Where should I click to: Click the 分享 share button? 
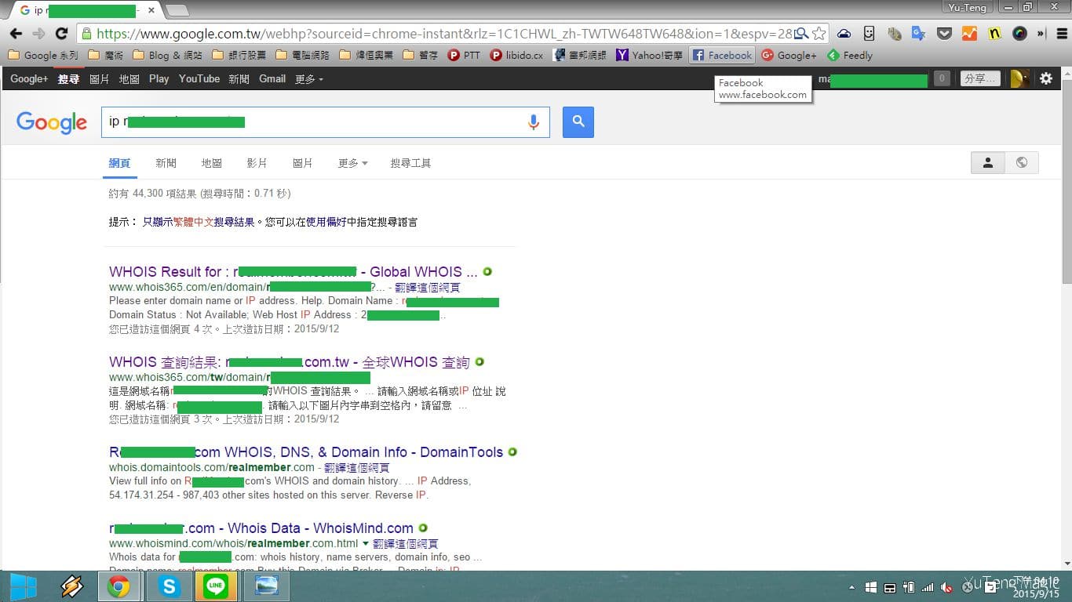981,78
